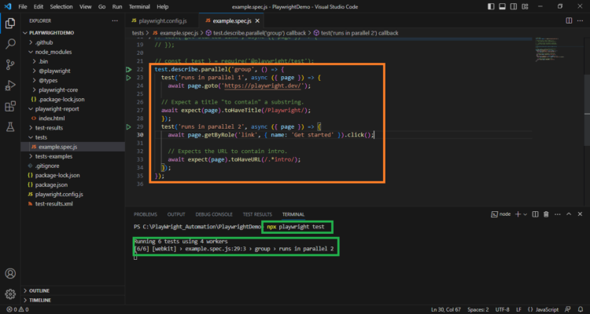Open the Run and Debug view

(10, 86)
